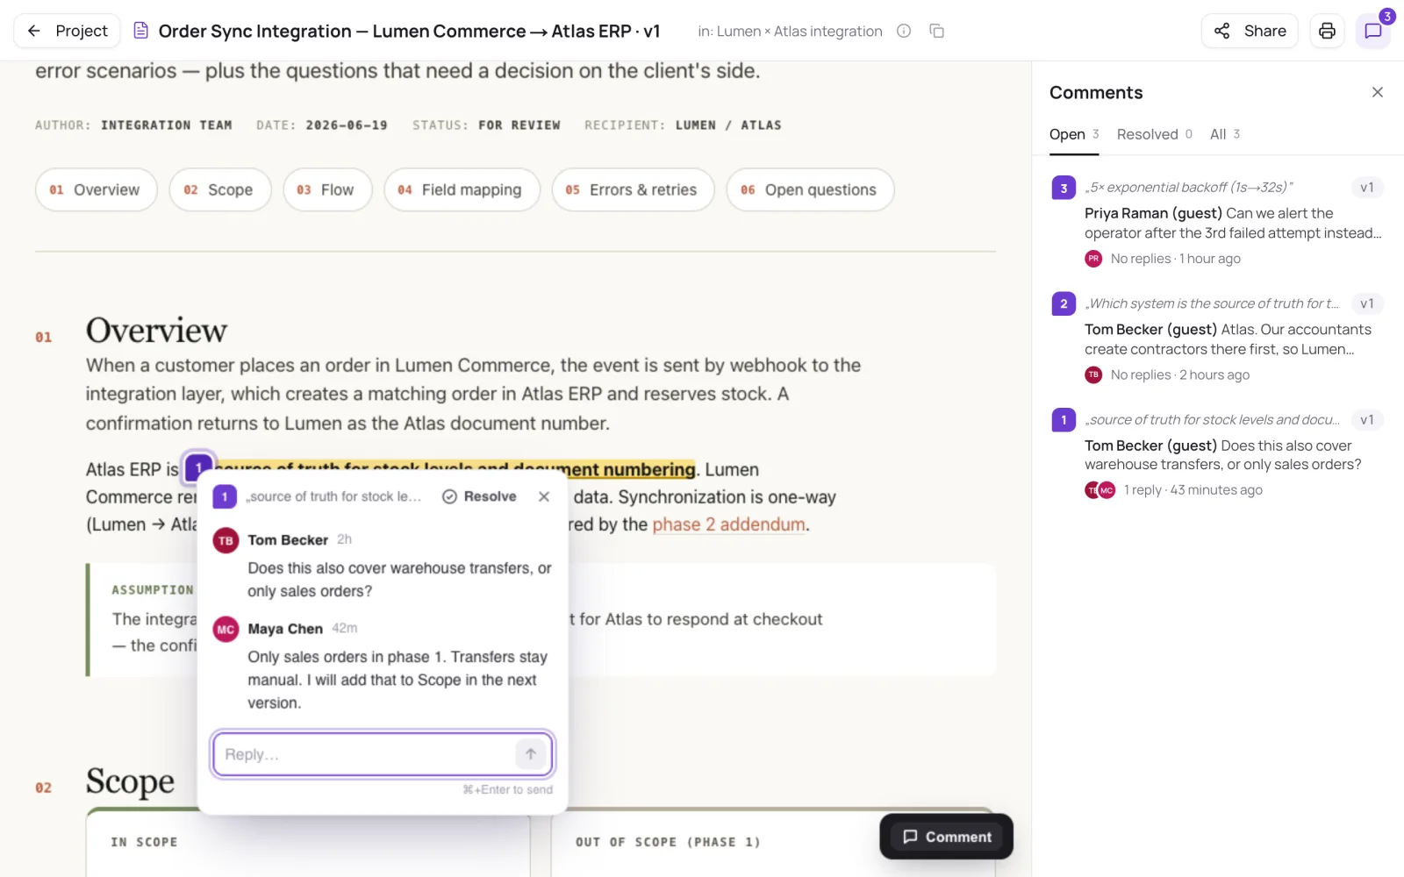Jump to 01 Overview section

tap(96, 189)
